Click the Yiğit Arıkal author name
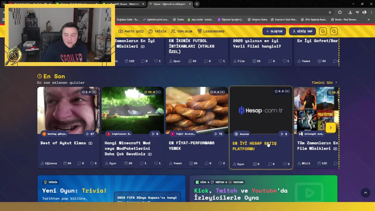375x211 pixels. click(x=185, y=134)
